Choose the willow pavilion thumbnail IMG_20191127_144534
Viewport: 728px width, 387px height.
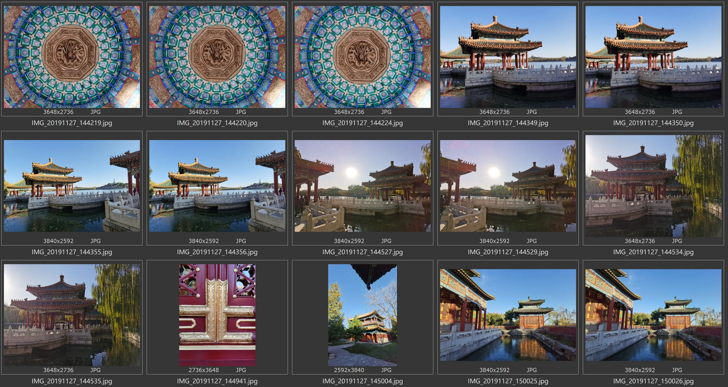pos(653,186)
